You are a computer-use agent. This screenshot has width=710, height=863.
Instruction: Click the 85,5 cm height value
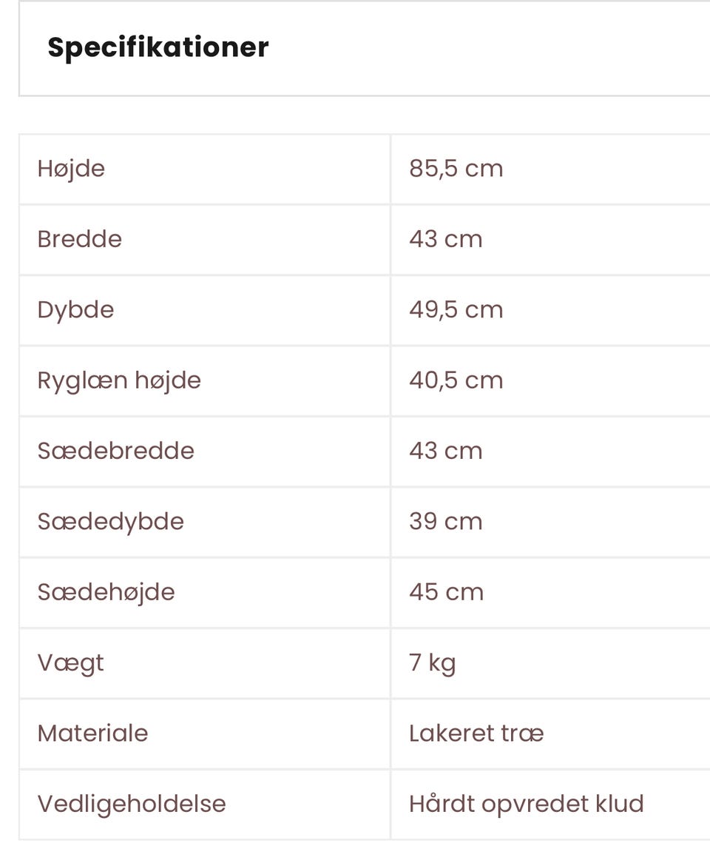click(x=456, y=169)
